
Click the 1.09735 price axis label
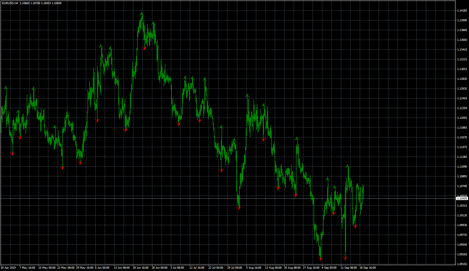click(x=462, y=235)
